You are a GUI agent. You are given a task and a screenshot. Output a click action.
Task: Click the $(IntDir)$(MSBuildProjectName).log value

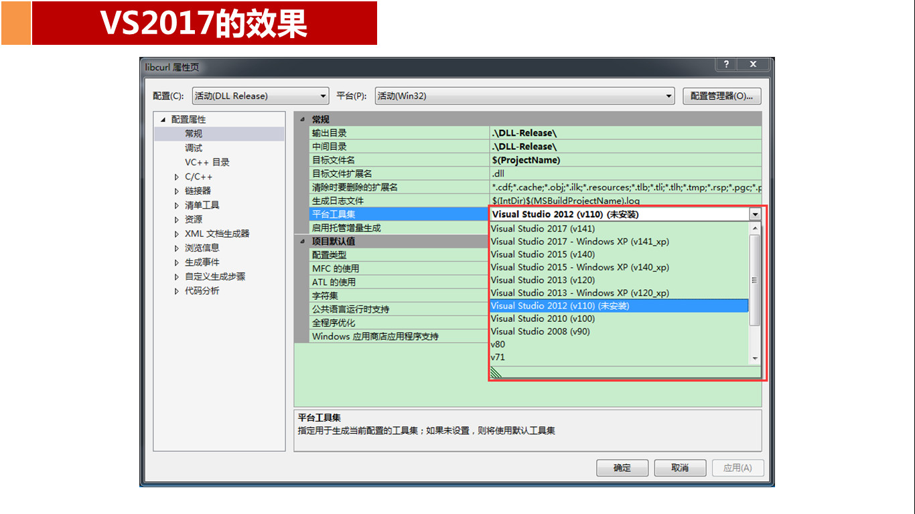click(566, 201)
